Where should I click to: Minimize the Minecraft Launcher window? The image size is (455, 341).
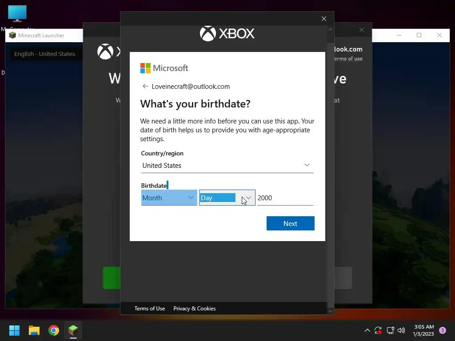[x=399, y=35]
